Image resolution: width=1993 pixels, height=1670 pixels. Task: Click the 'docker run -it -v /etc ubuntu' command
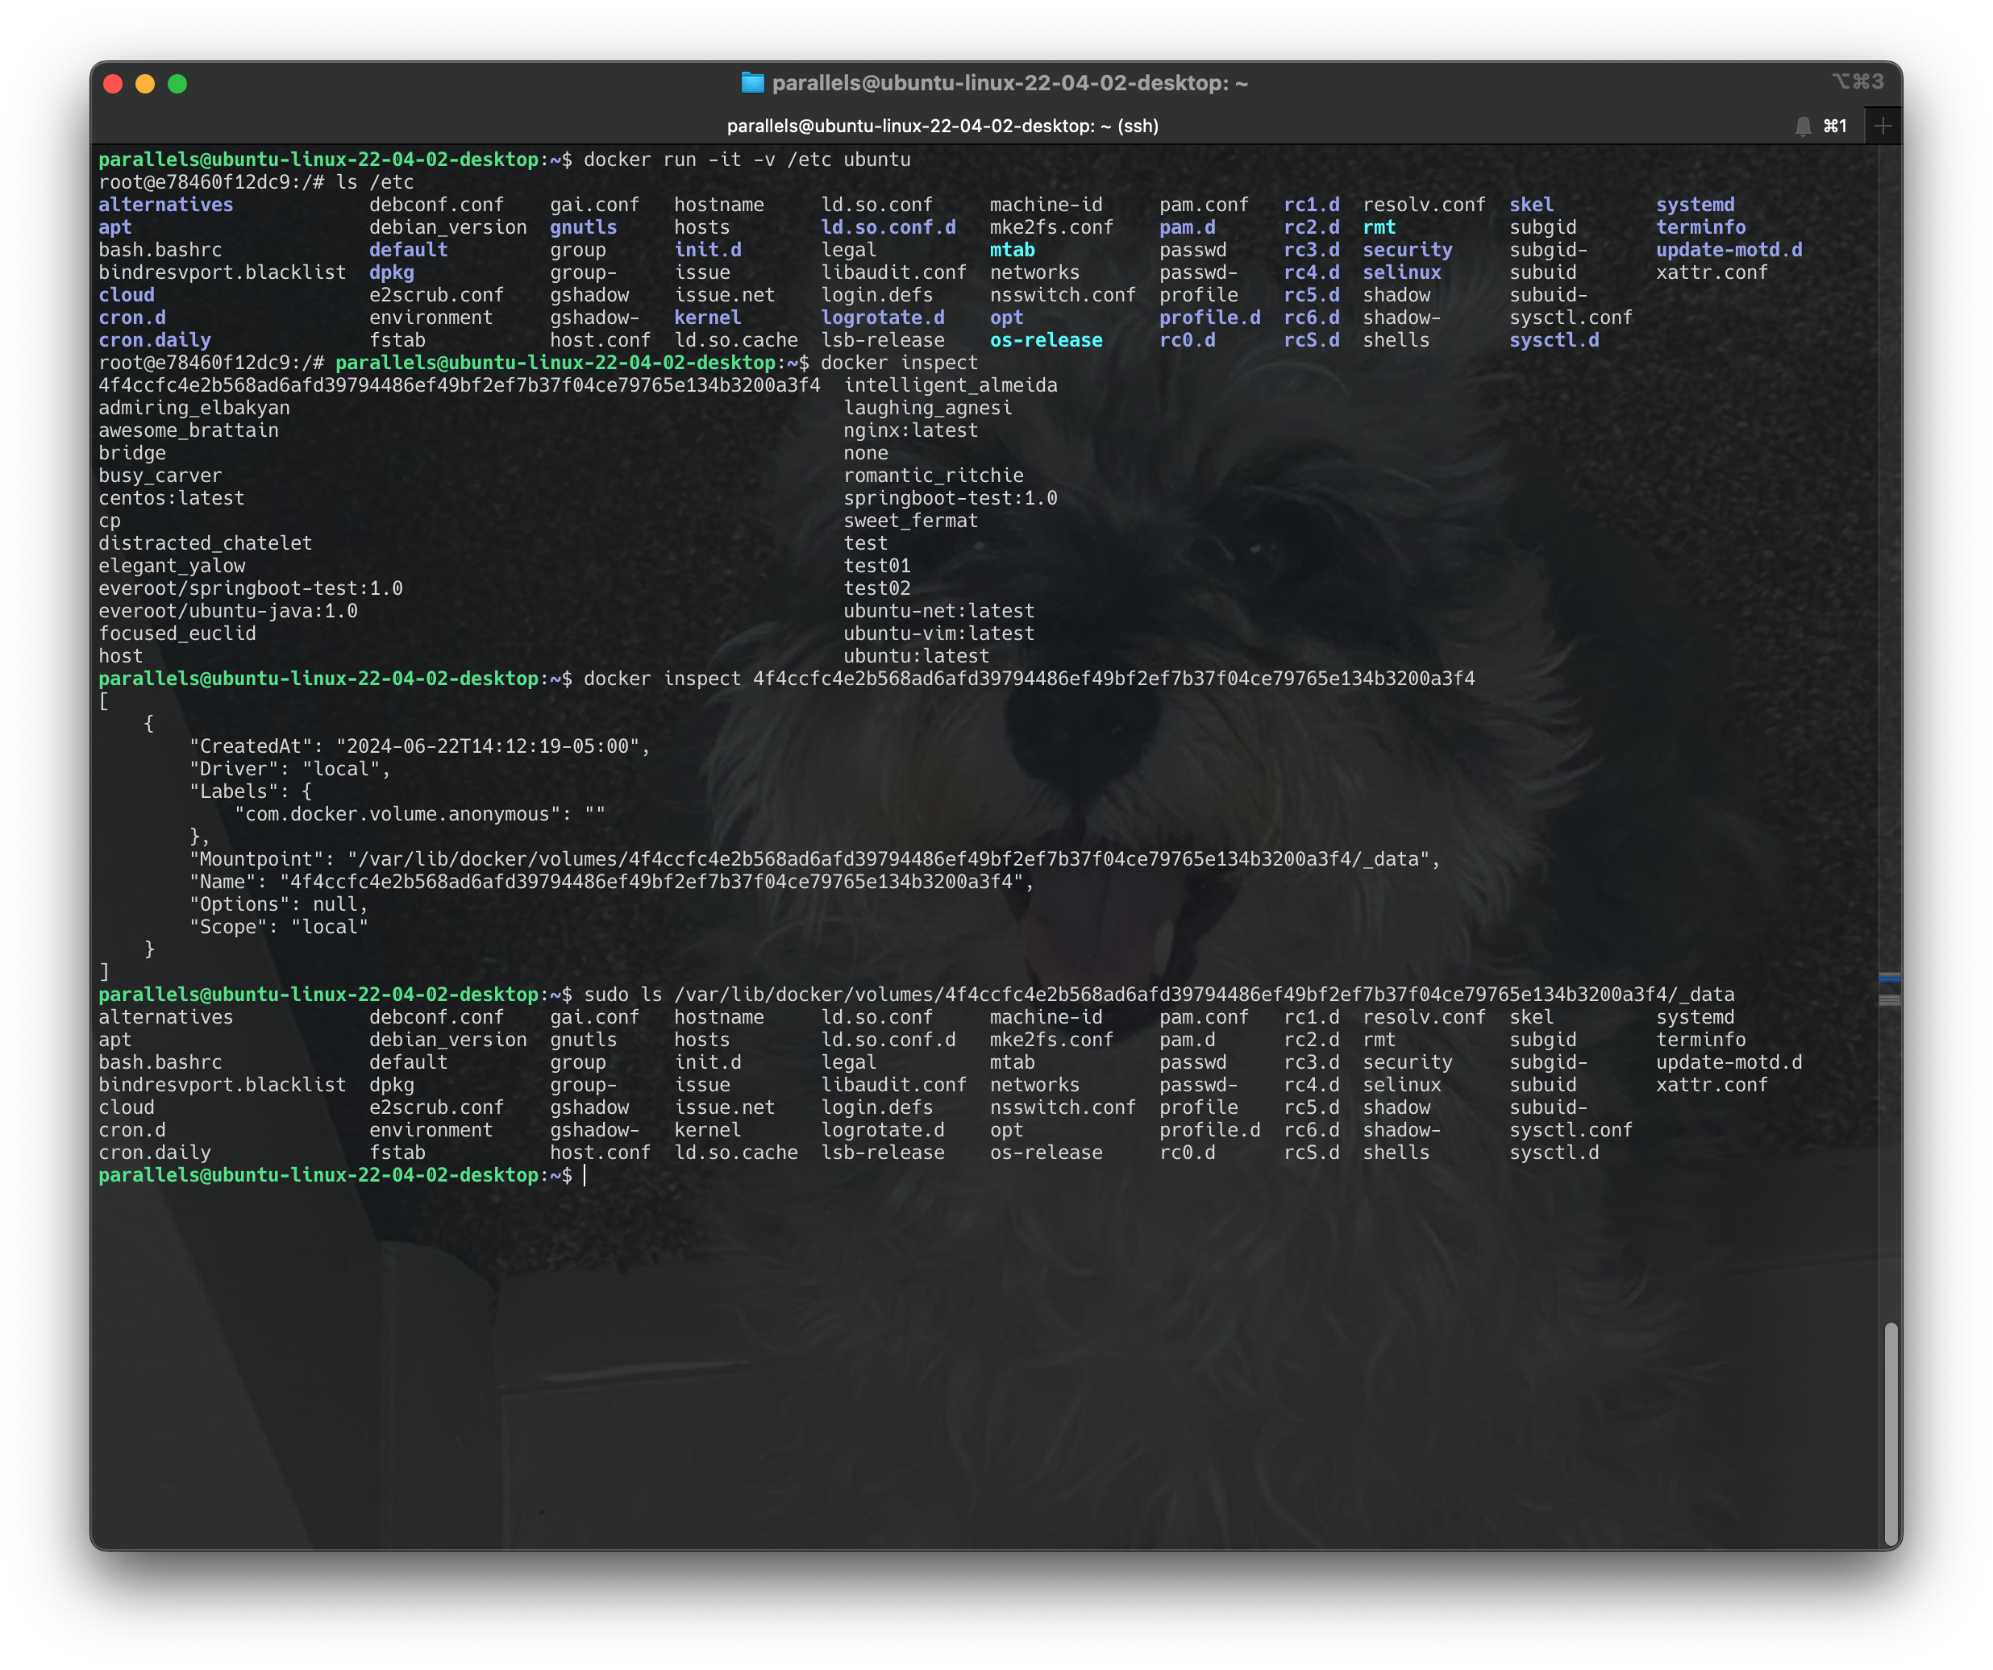point(747,160)
